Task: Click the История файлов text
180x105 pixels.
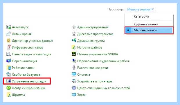Action: coord(90,47)
